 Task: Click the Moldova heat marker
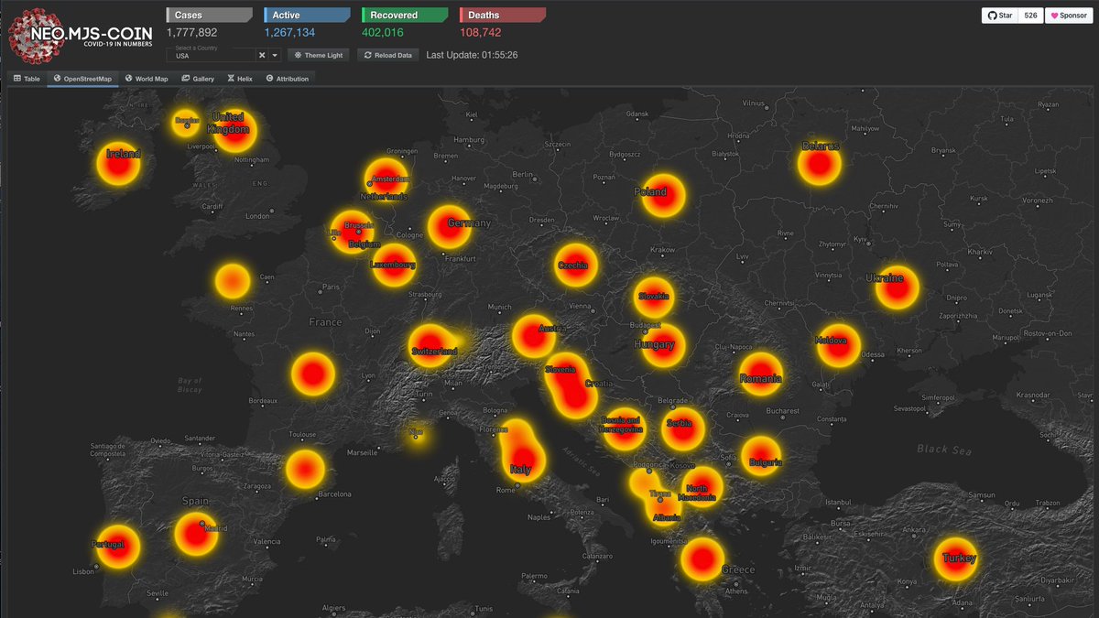(x=839, y=346)
